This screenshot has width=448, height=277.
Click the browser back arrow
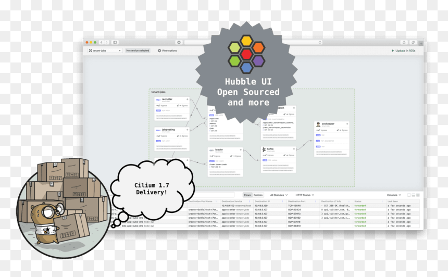click(x=102, y=42)
